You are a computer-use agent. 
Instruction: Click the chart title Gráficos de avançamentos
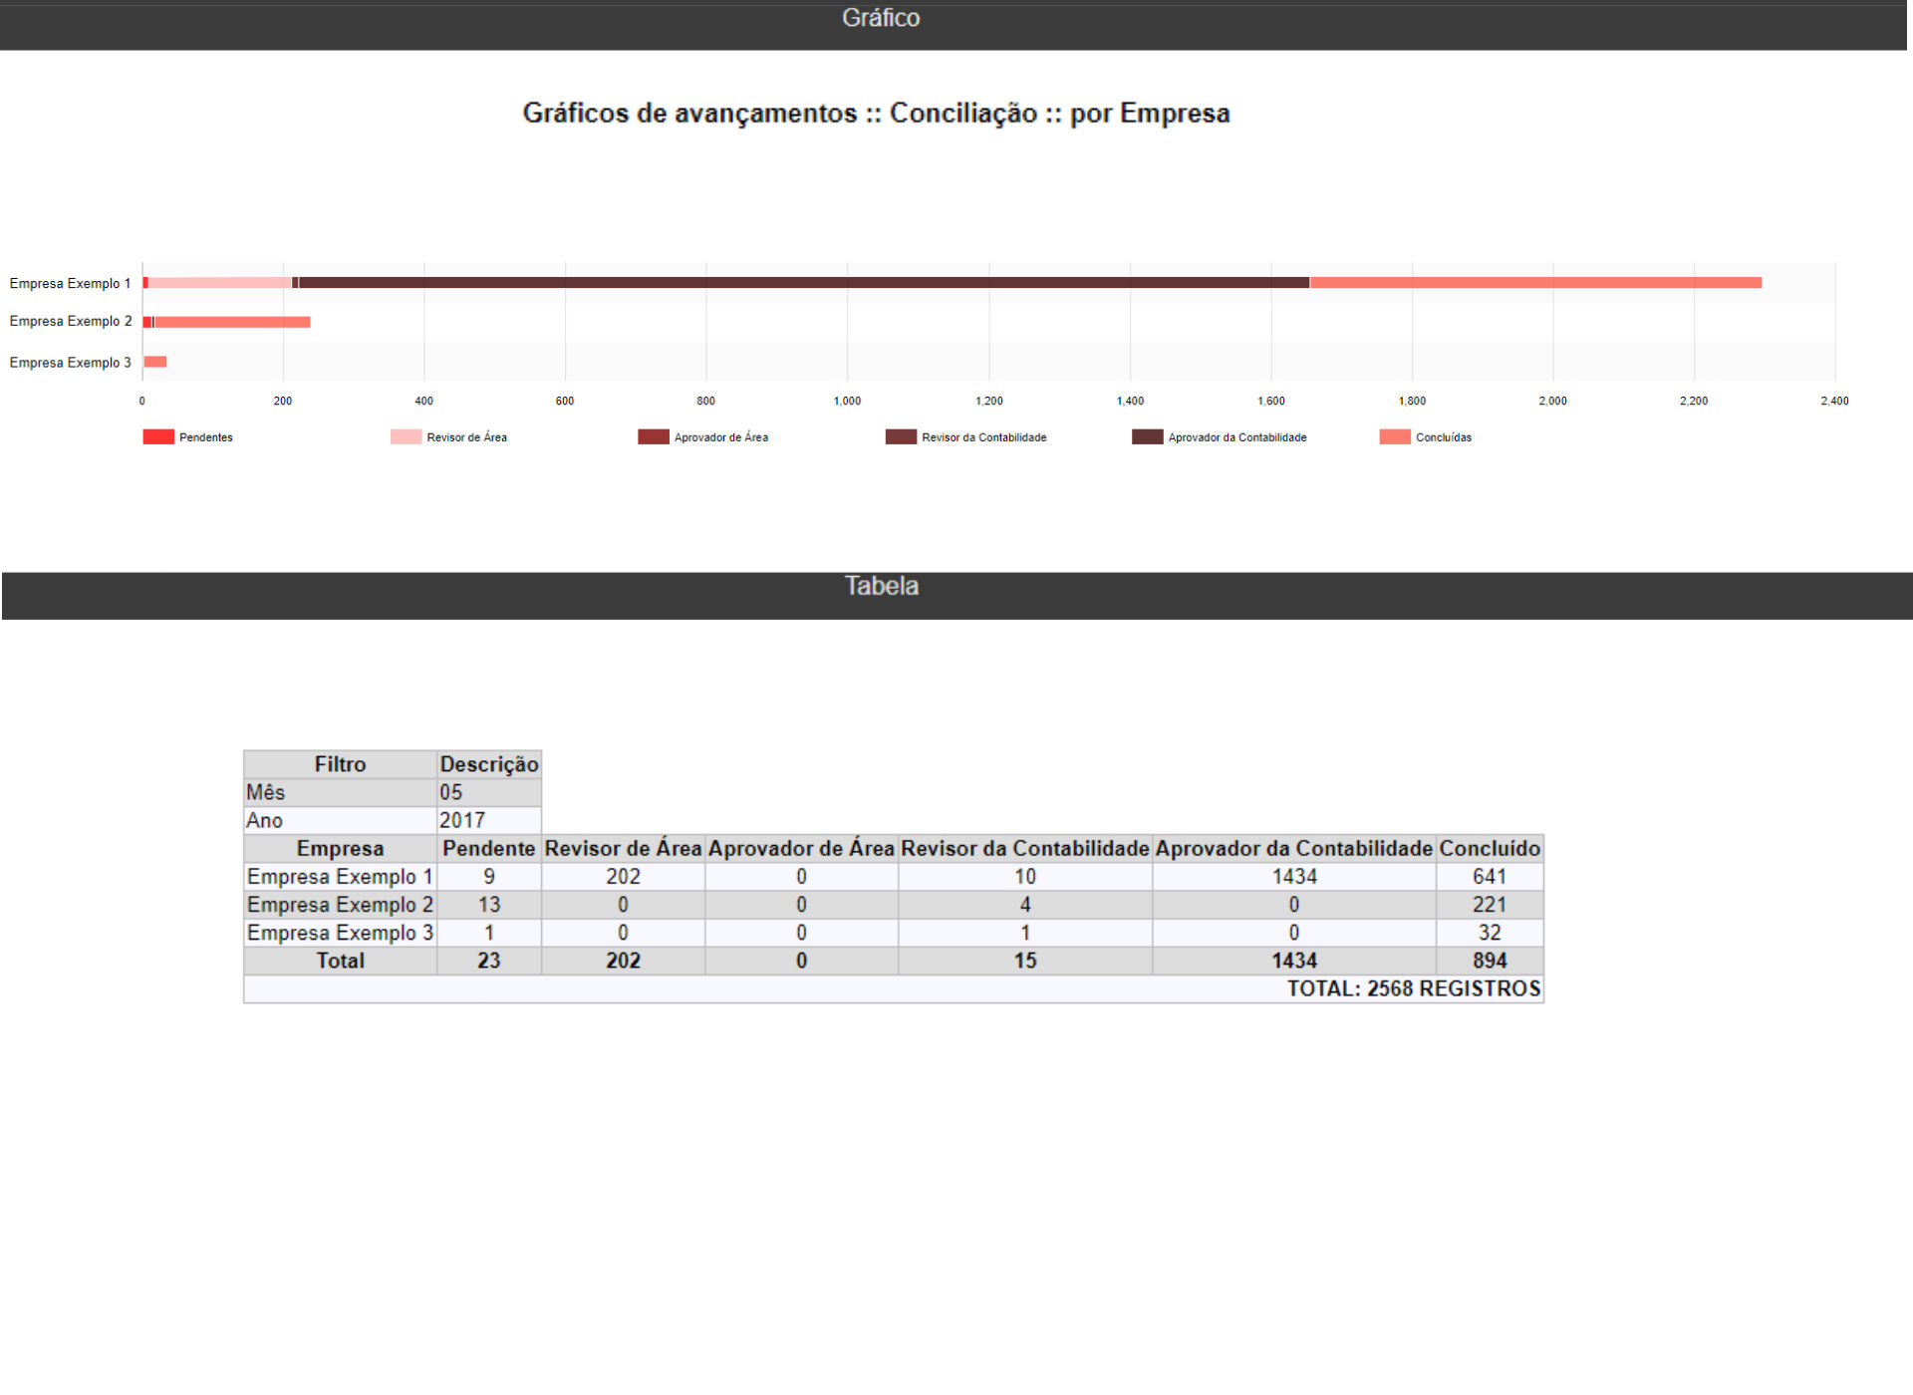click(877, 114)
